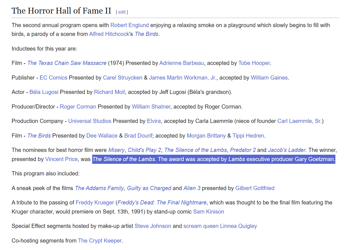Screen dimensions: 347x250
Task: Click the highlighted Silence of the Lambs winner text
Action: pyautogui.click(x=124, y=159)
